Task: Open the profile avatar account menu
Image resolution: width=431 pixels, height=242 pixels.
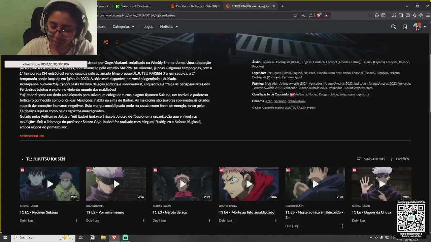Action: (419, 27)
